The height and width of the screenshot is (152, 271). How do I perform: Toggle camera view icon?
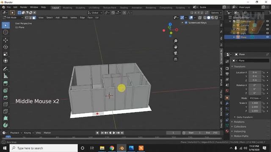tap(175, 53)
